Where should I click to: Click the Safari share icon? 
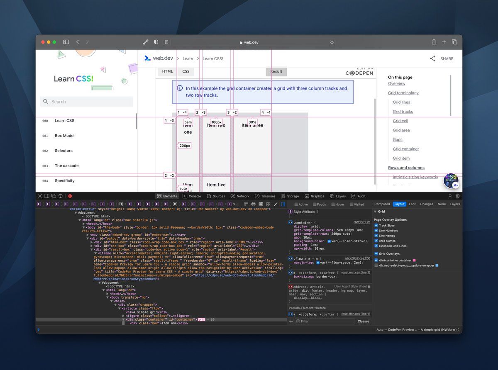[434, 42]
